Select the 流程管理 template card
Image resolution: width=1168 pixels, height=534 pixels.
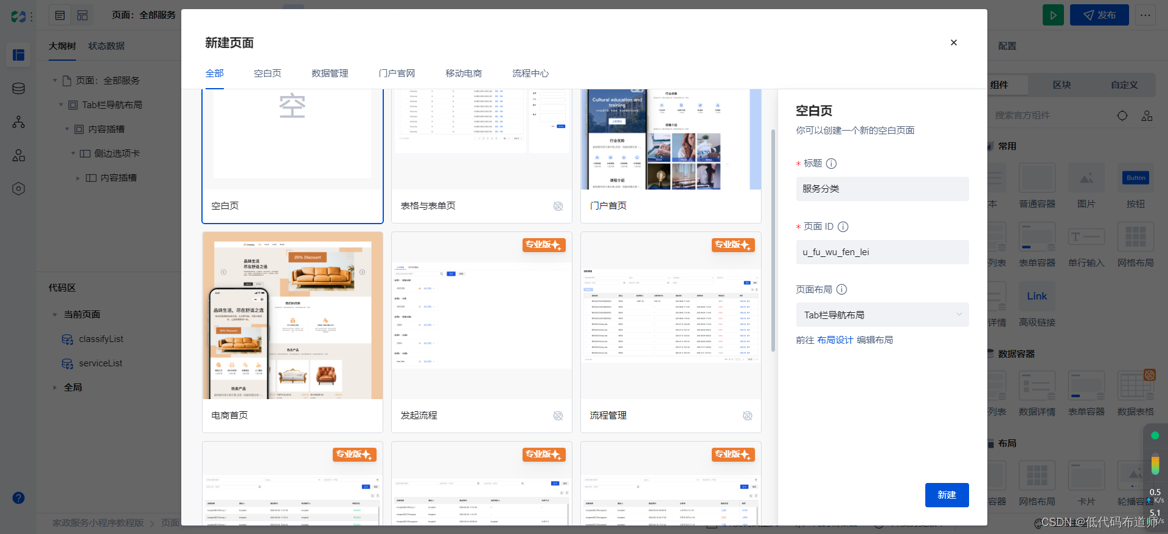click(671, 332)
